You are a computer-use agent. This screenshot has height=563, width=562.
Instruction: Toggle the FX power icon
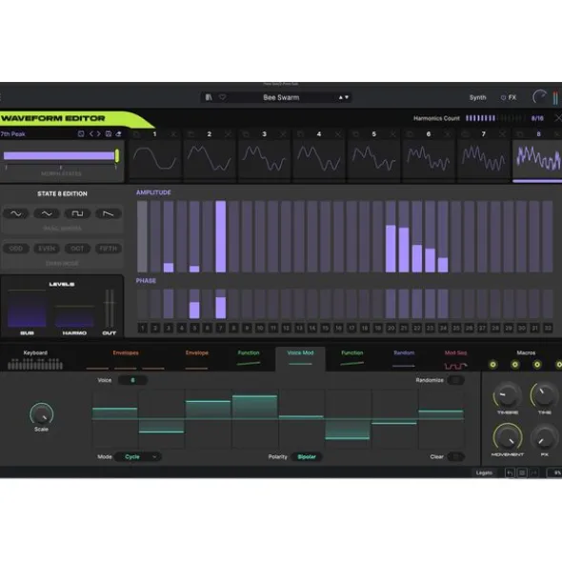[503, 98]
